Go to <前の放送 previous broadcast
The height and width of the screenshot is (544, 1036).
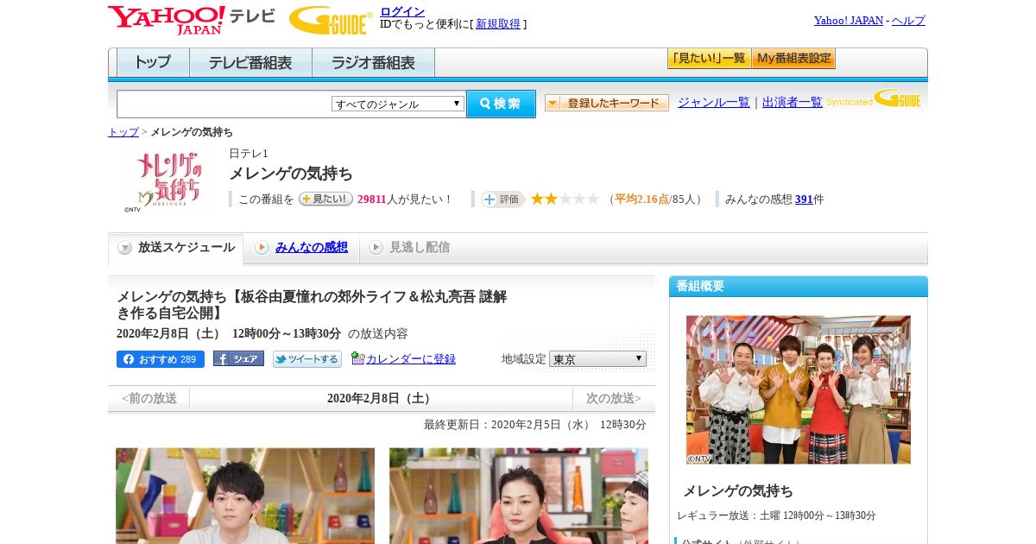149,398
